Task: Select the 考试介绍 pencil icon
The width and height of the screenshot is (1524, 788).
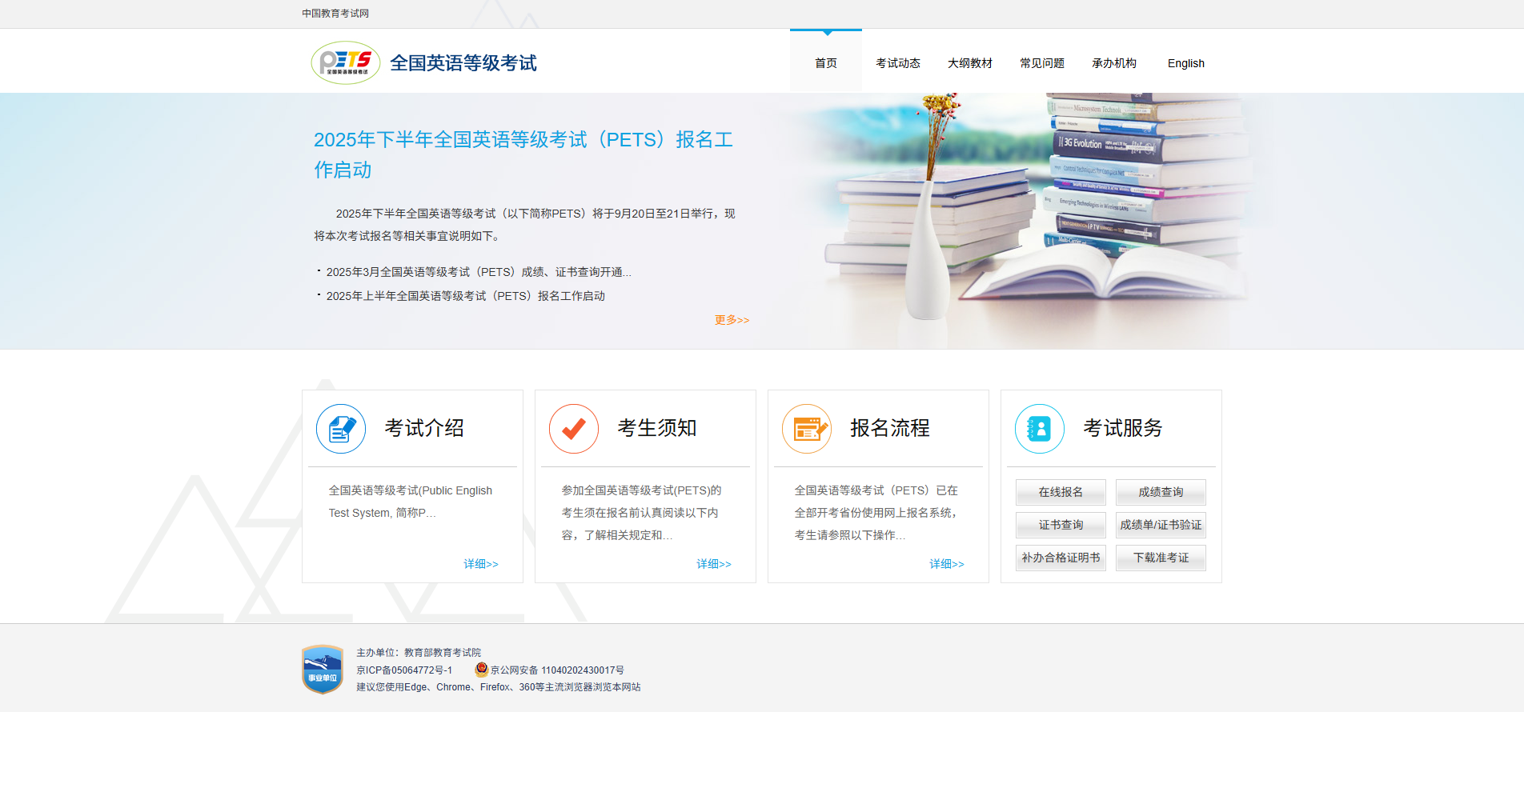Action: coord(340,429)
